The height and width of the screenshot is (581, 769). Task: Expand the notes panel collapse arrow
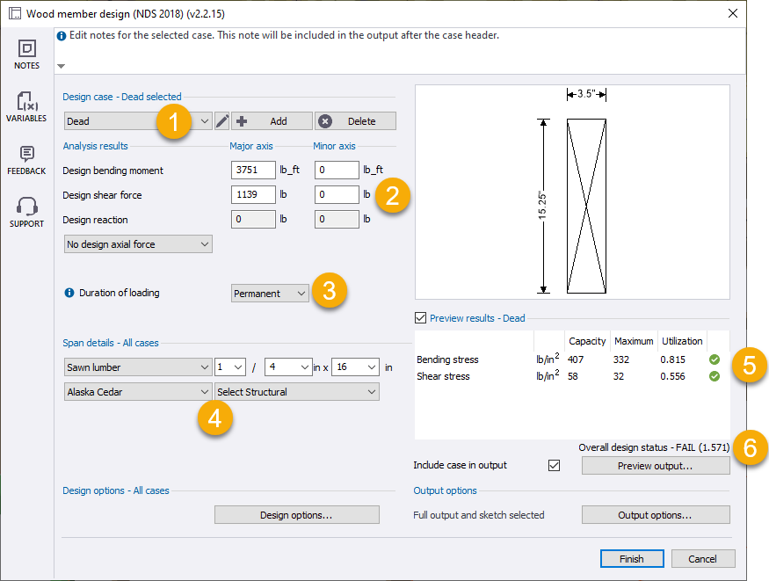tap(61, 66)
